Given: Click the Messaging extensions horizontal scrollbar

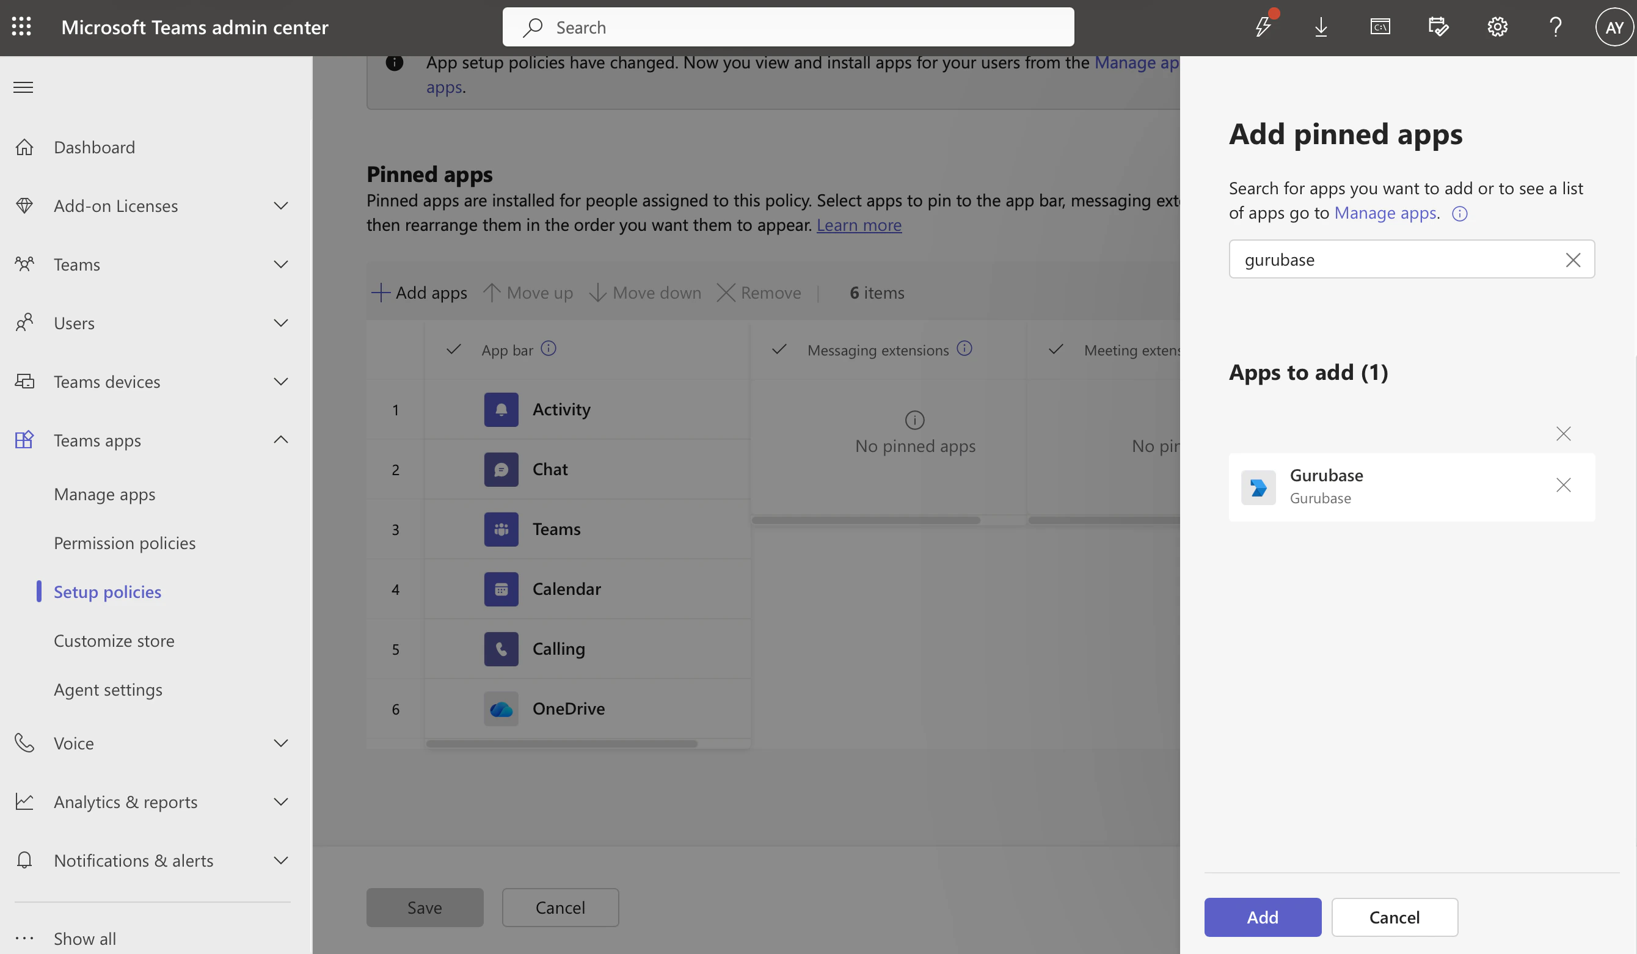Looking at the screenshot, I should (866, 520).
